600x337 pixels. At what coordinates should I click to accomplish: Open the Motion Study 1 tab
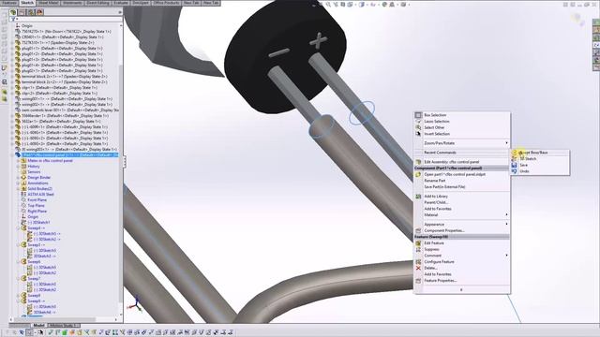[x=64, y=326]
